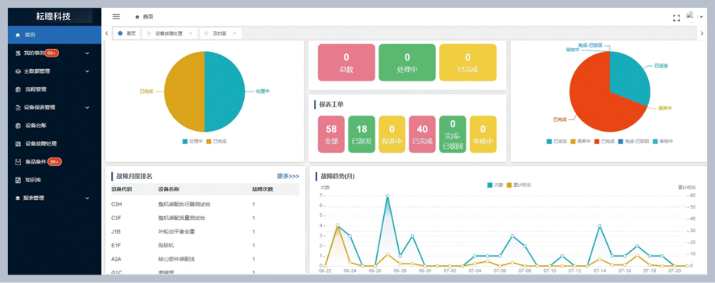Expand the 我的事务 sidebar menu
The height and width of the screenshot is (283, 715).
click(x=87, y=53)
